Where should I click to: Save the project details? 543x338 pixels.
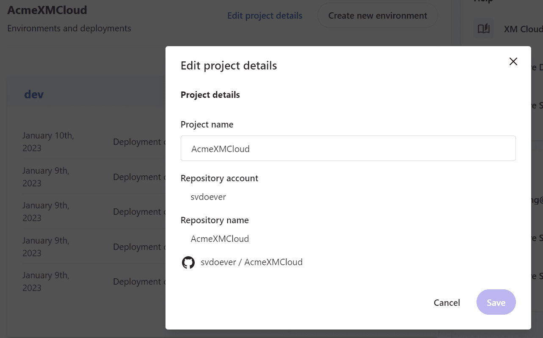(496, 302)
